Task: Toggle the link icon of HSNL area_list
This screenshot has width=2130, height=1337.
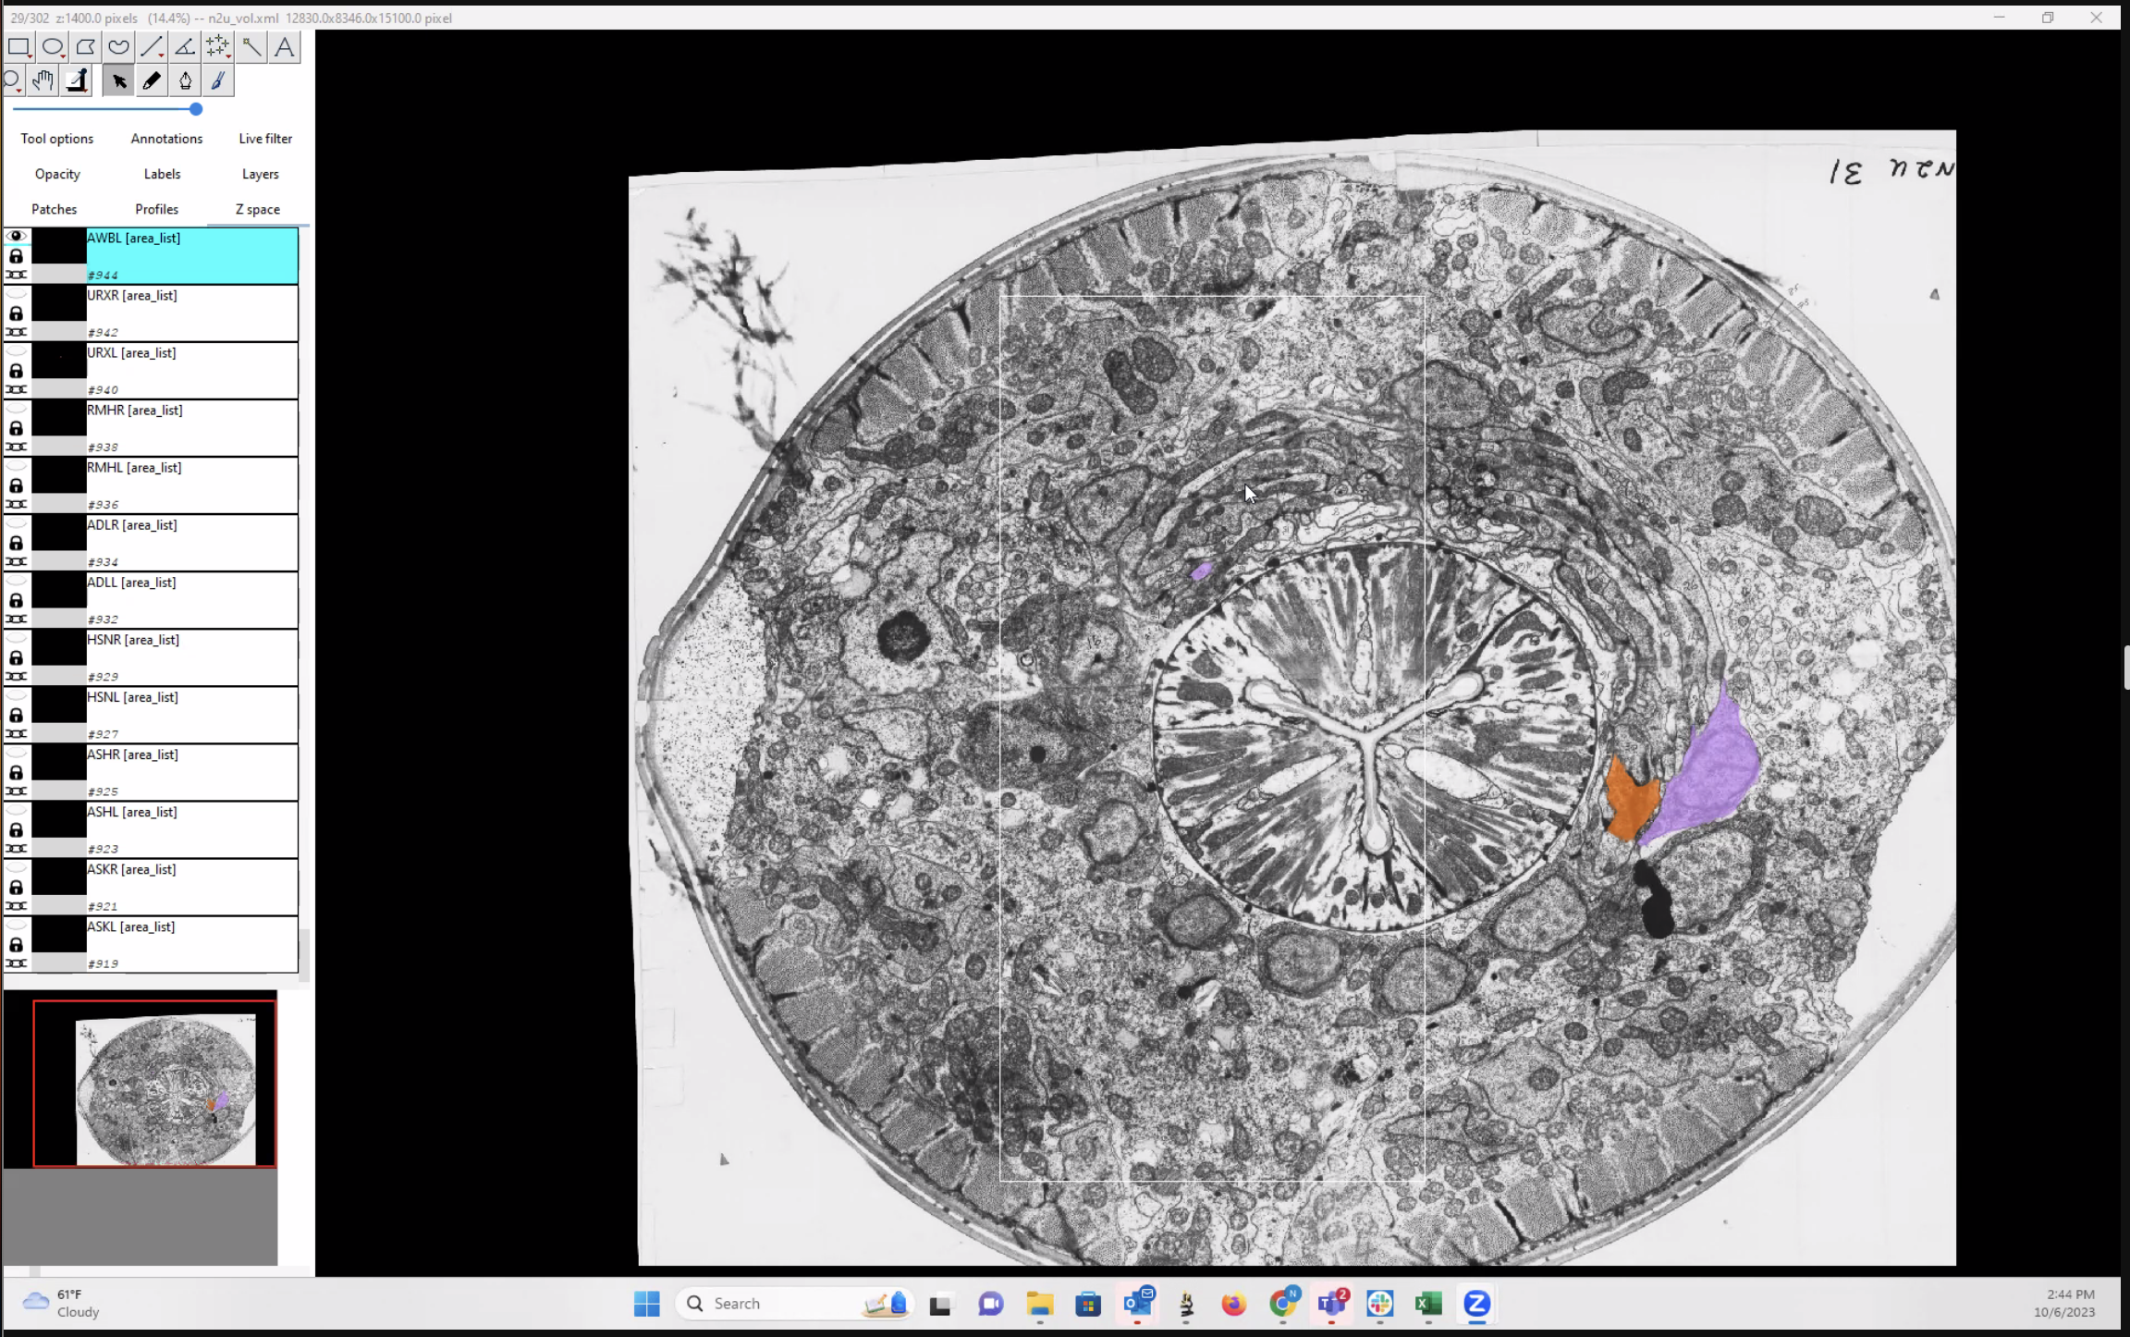Action: pos(16,734)
